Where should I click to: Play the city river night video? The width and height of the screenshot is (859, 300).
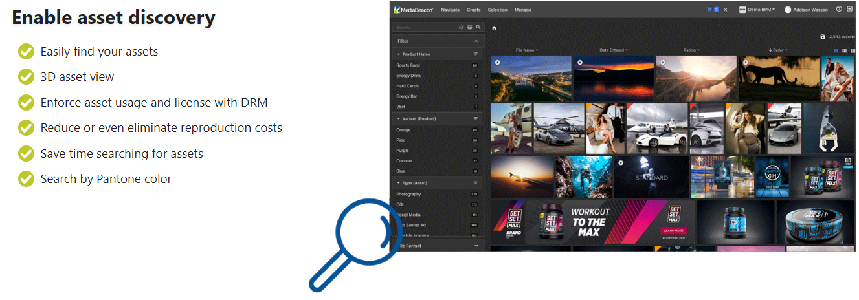(497, 62)
